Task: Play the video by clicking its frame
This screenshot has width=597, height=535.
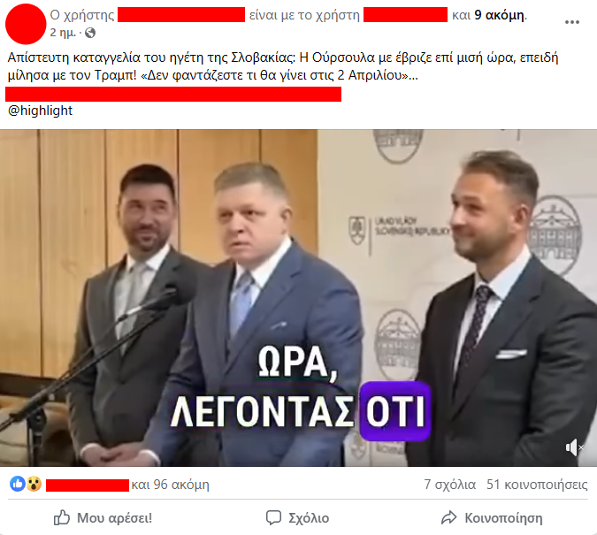Action: click(299, 298)
